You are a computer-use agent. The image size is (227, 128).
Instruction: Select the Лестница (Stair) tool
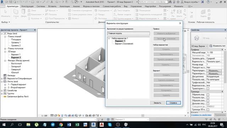pos(101,18)
